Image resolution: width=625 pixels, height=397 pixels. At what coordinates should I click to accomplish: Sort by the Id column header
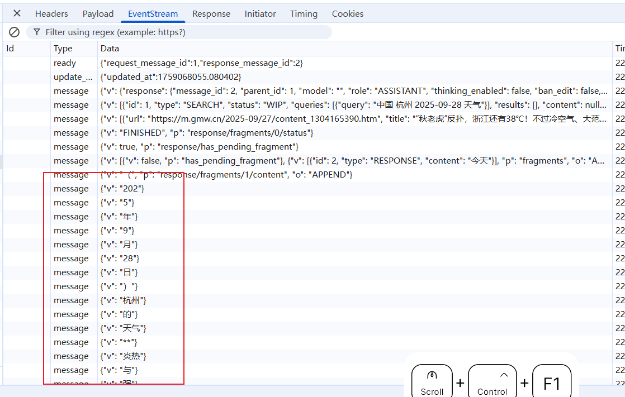tap(27, 49)
